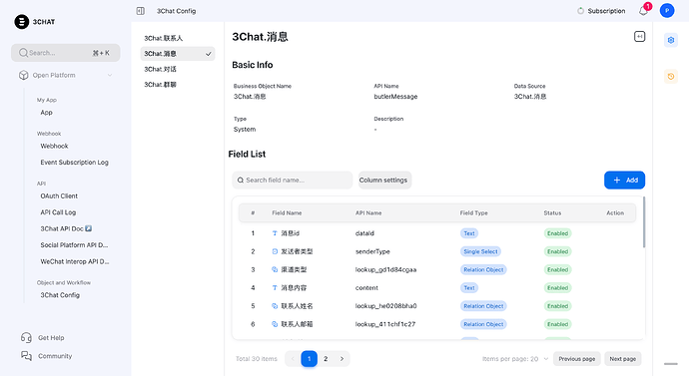Viewport: 689px width, 376px height.
Task: Select 3Chat.联系人 object
Action: (x=178, y=38)
